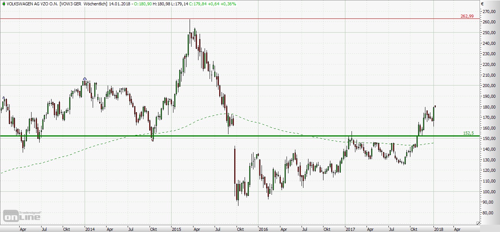Click the 2017 label on time axis
This screenshot has width=500, height=232.
point(350,229)
